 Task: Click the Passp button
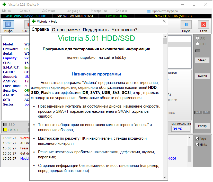pos(202,126)
